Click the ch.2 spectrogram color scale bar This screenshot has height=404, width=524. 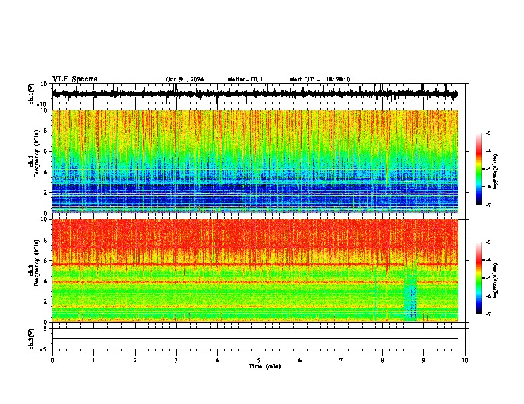tap(478, 278)
